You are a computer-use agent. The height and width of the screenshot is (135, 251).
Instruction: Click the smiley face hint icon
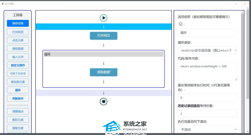pos(181,24)
